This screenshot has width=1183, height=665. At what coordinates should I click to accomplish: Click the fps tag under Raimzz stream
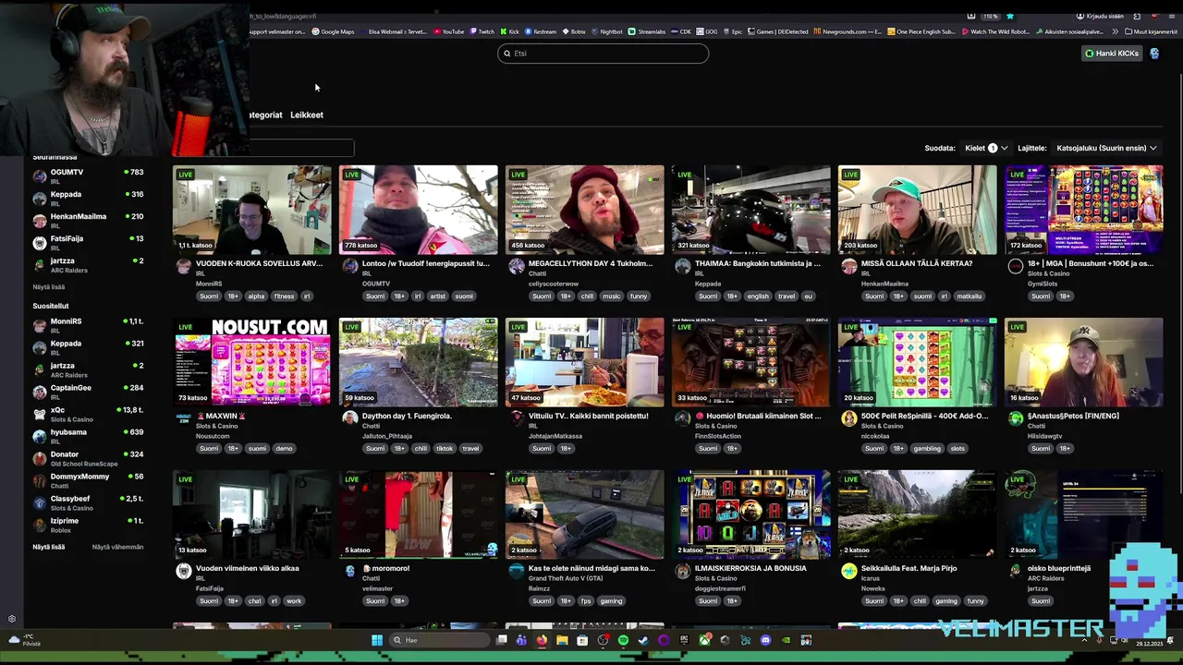click(585, 601)
